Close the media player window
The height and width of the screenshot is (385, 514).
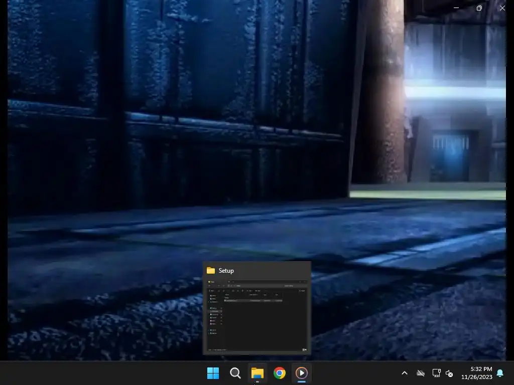(502, 8)
